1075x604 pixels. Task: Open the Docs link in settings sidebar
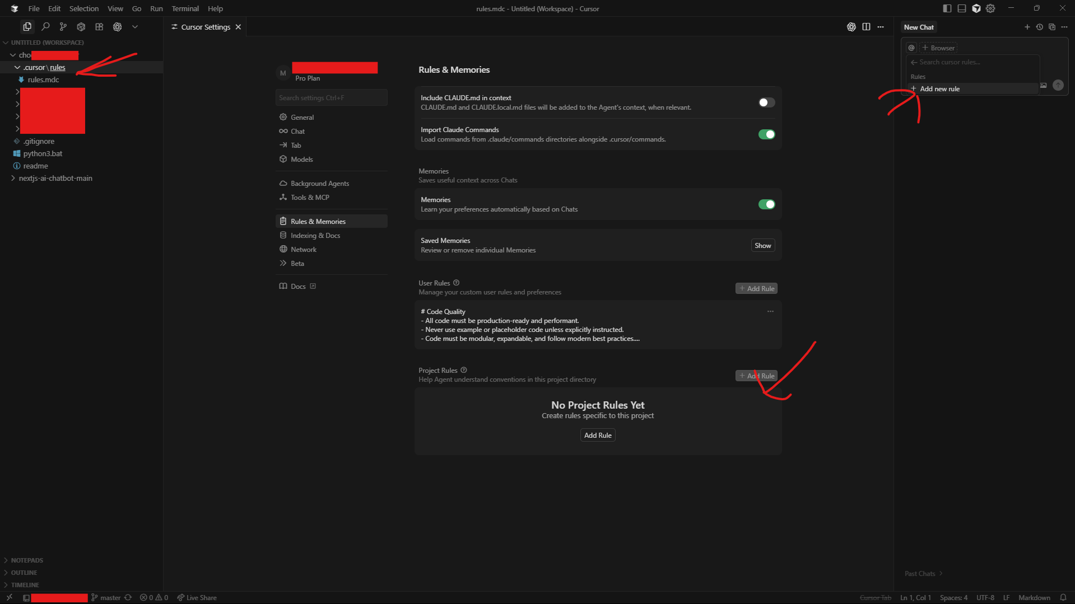click(298, 286)
